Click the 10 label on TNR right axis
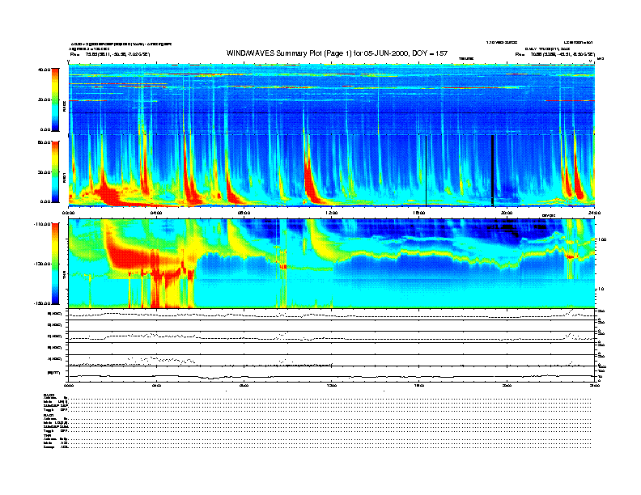This screenshot has height=495, width=641. click(x=601, y=289)
